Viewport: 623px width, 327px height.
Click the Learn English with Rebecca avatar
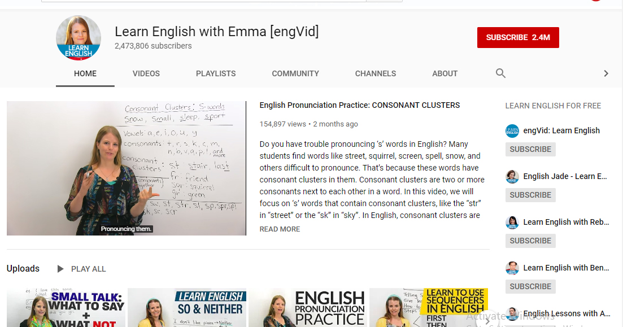pyautogui.click(x=512, y=222)
